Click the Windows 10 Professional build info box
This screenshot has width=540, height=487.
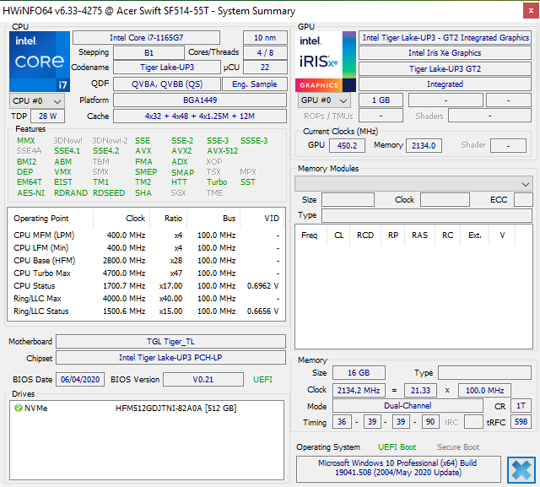pyautogui.click(x=397, y=469)
